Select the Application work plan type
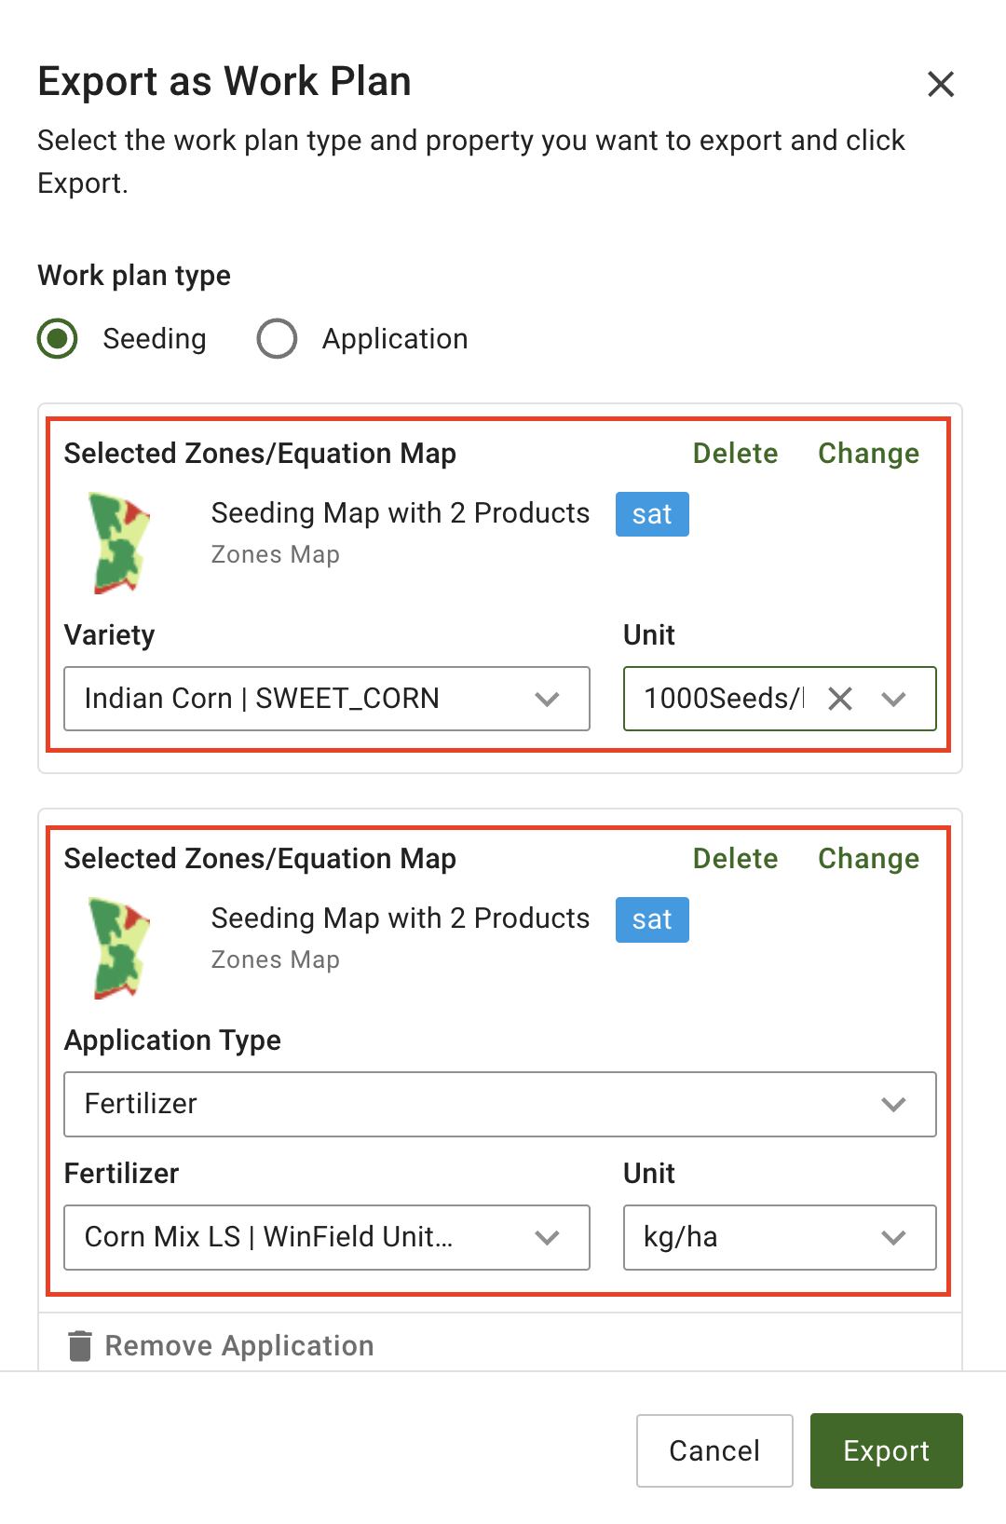Screen dimensions: 1006x1524 (278, 338)
